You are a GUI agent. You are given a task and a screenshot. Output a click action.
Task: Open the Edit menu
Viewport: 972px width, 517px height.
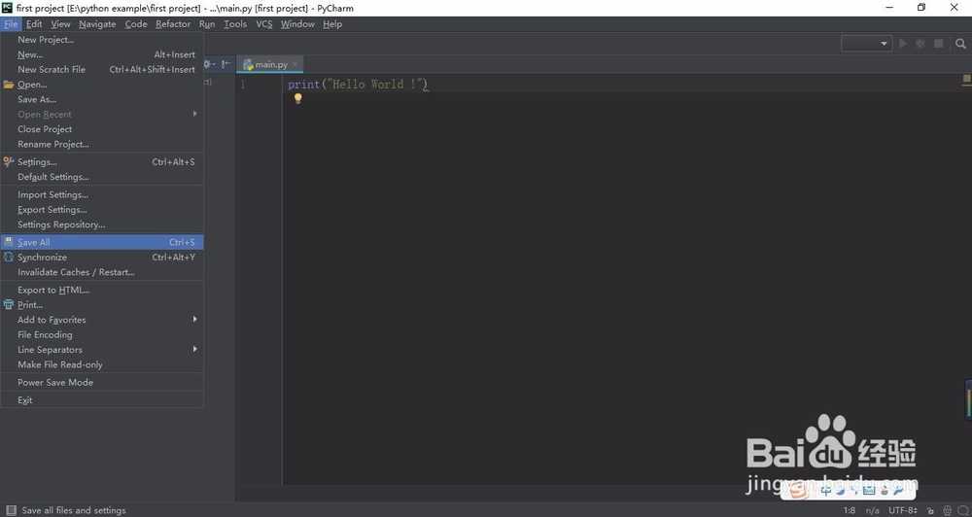tap(34, 24)
